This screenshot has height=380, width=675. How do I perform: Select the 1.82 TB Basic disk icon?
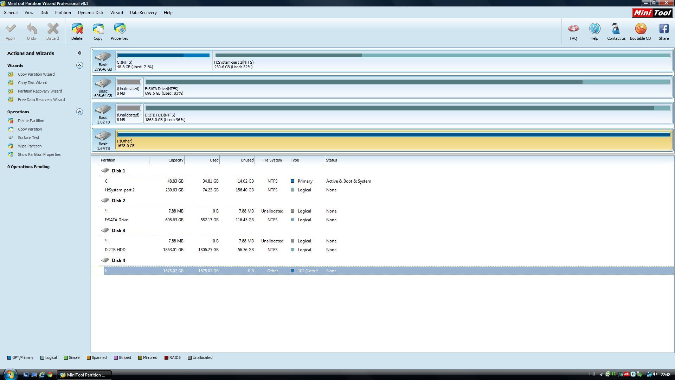click(x=103, y=109)
